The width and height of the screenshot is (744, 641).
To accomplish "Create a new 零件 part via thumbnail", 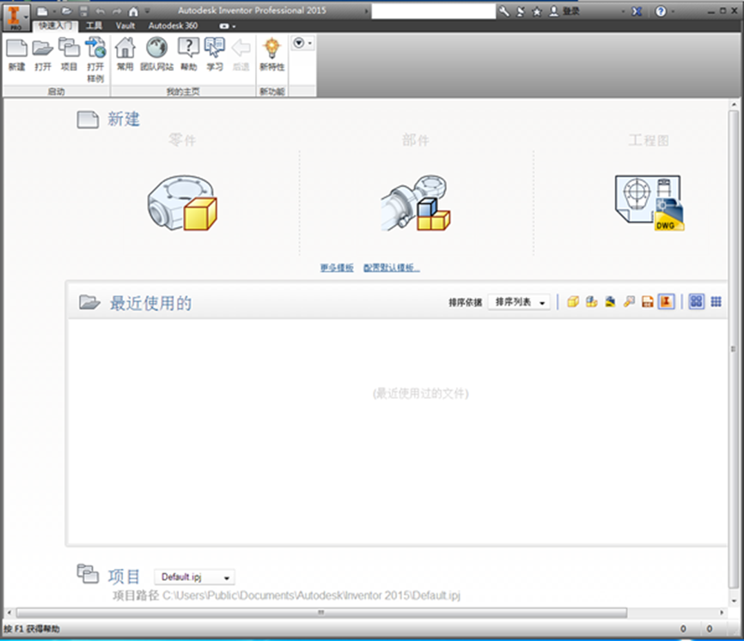I will click(182, 203).
